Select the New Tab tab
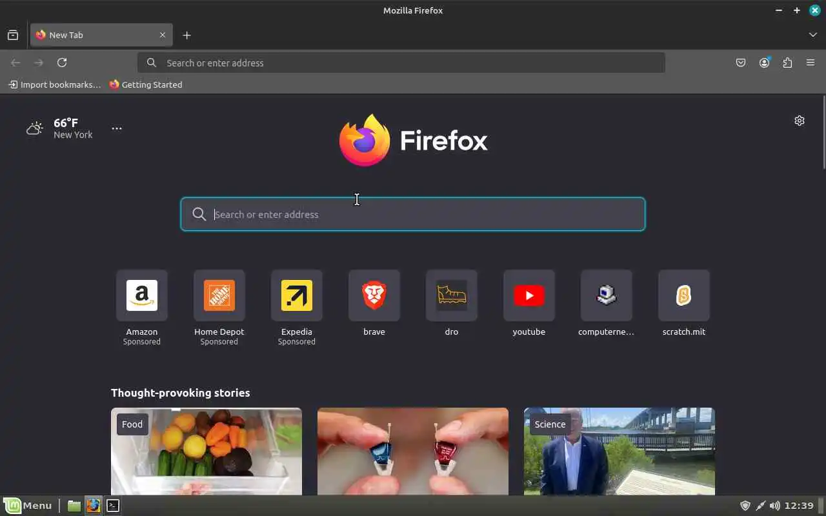This screenshot has height=516, width=826. (101, 35)
